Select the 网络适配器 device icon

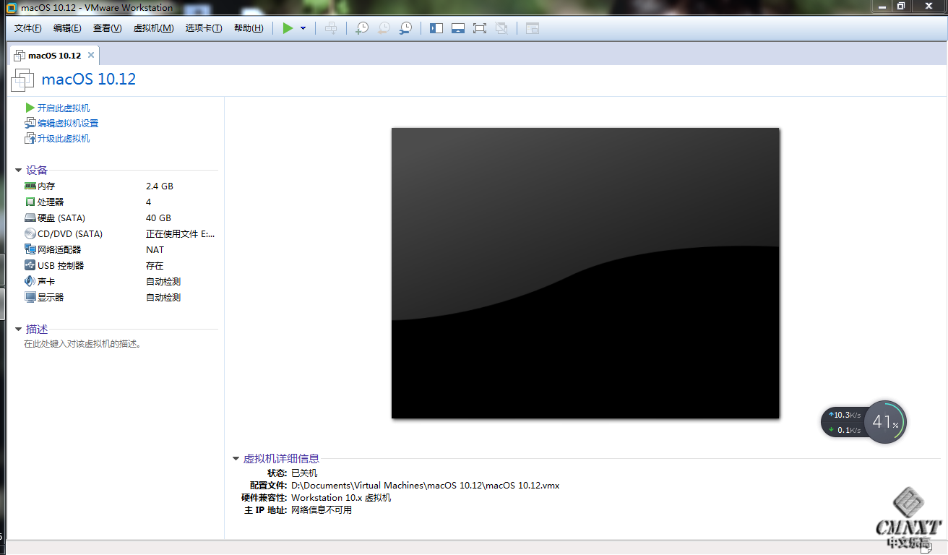pyautogui.click(x=30, y=249)
